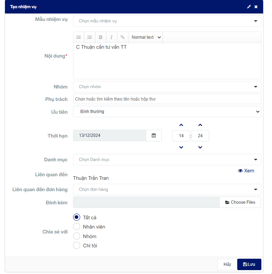Click Hủy to cancel
The height and width of the screenshot is (274, 272).
point(227,264)
